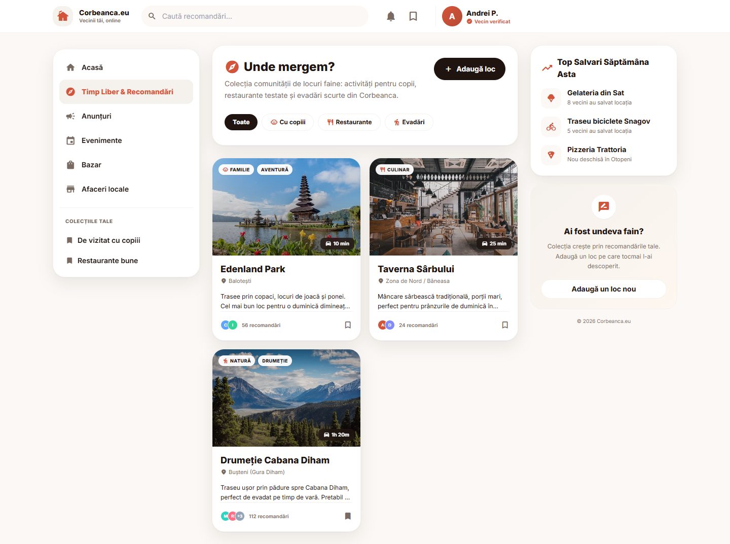This screenshot has width=730, height=544.
Task: Remove bookmark from Drumeție Cabana Diham
Action: click(x=348, y=516)
